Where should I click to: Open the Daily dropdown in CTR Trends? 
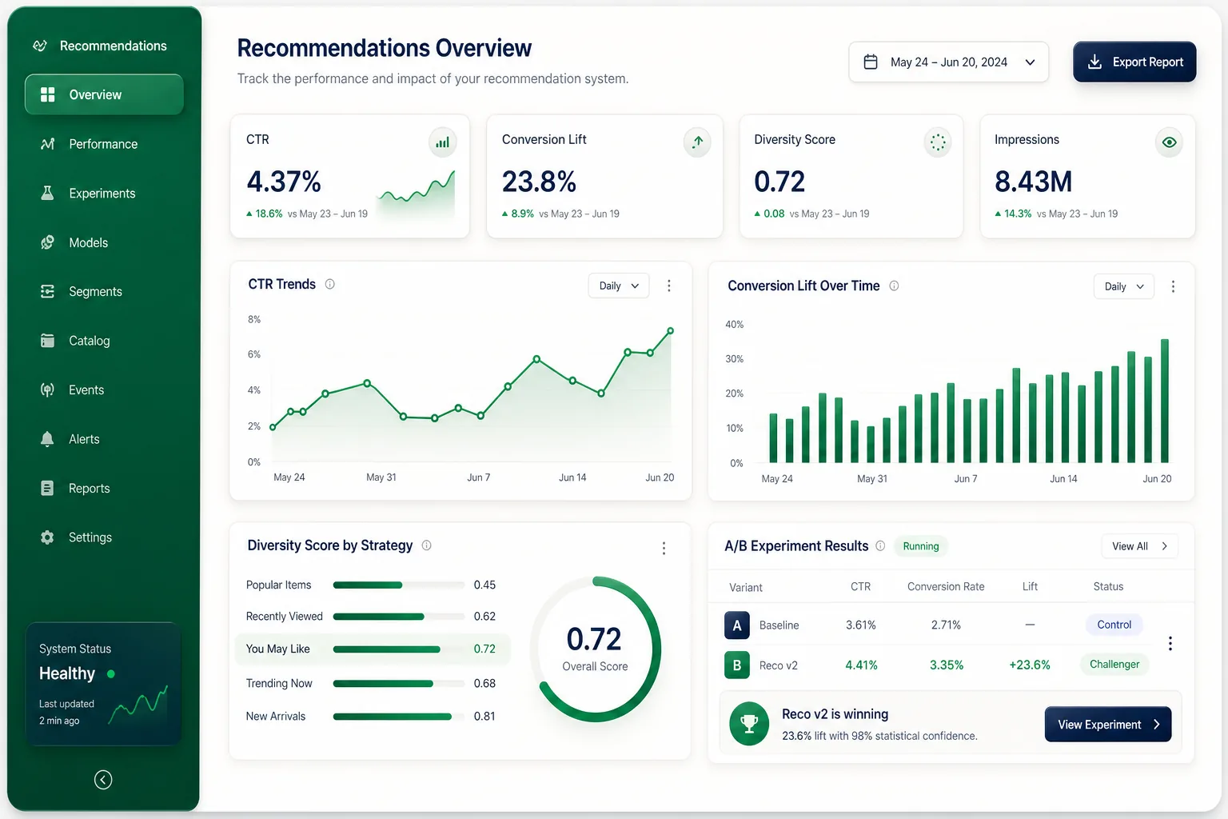pos(619,286)
